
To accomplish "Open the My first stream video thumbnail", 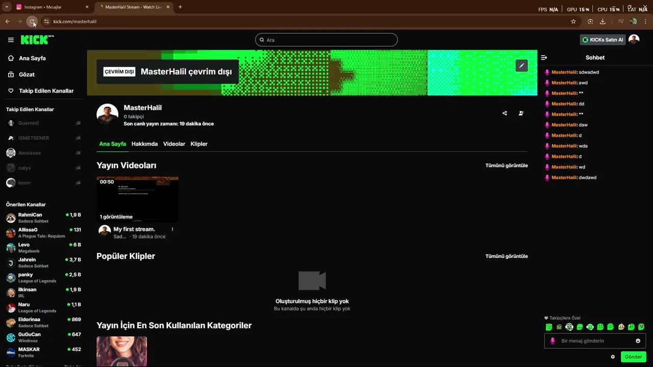I will [138, 199].
